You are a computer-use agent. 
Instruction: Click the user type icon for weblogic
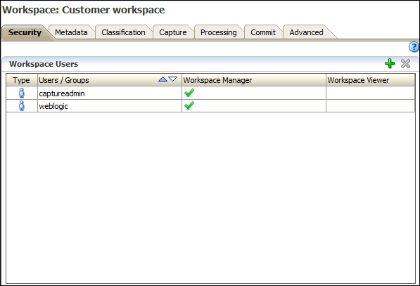point(22,105)
